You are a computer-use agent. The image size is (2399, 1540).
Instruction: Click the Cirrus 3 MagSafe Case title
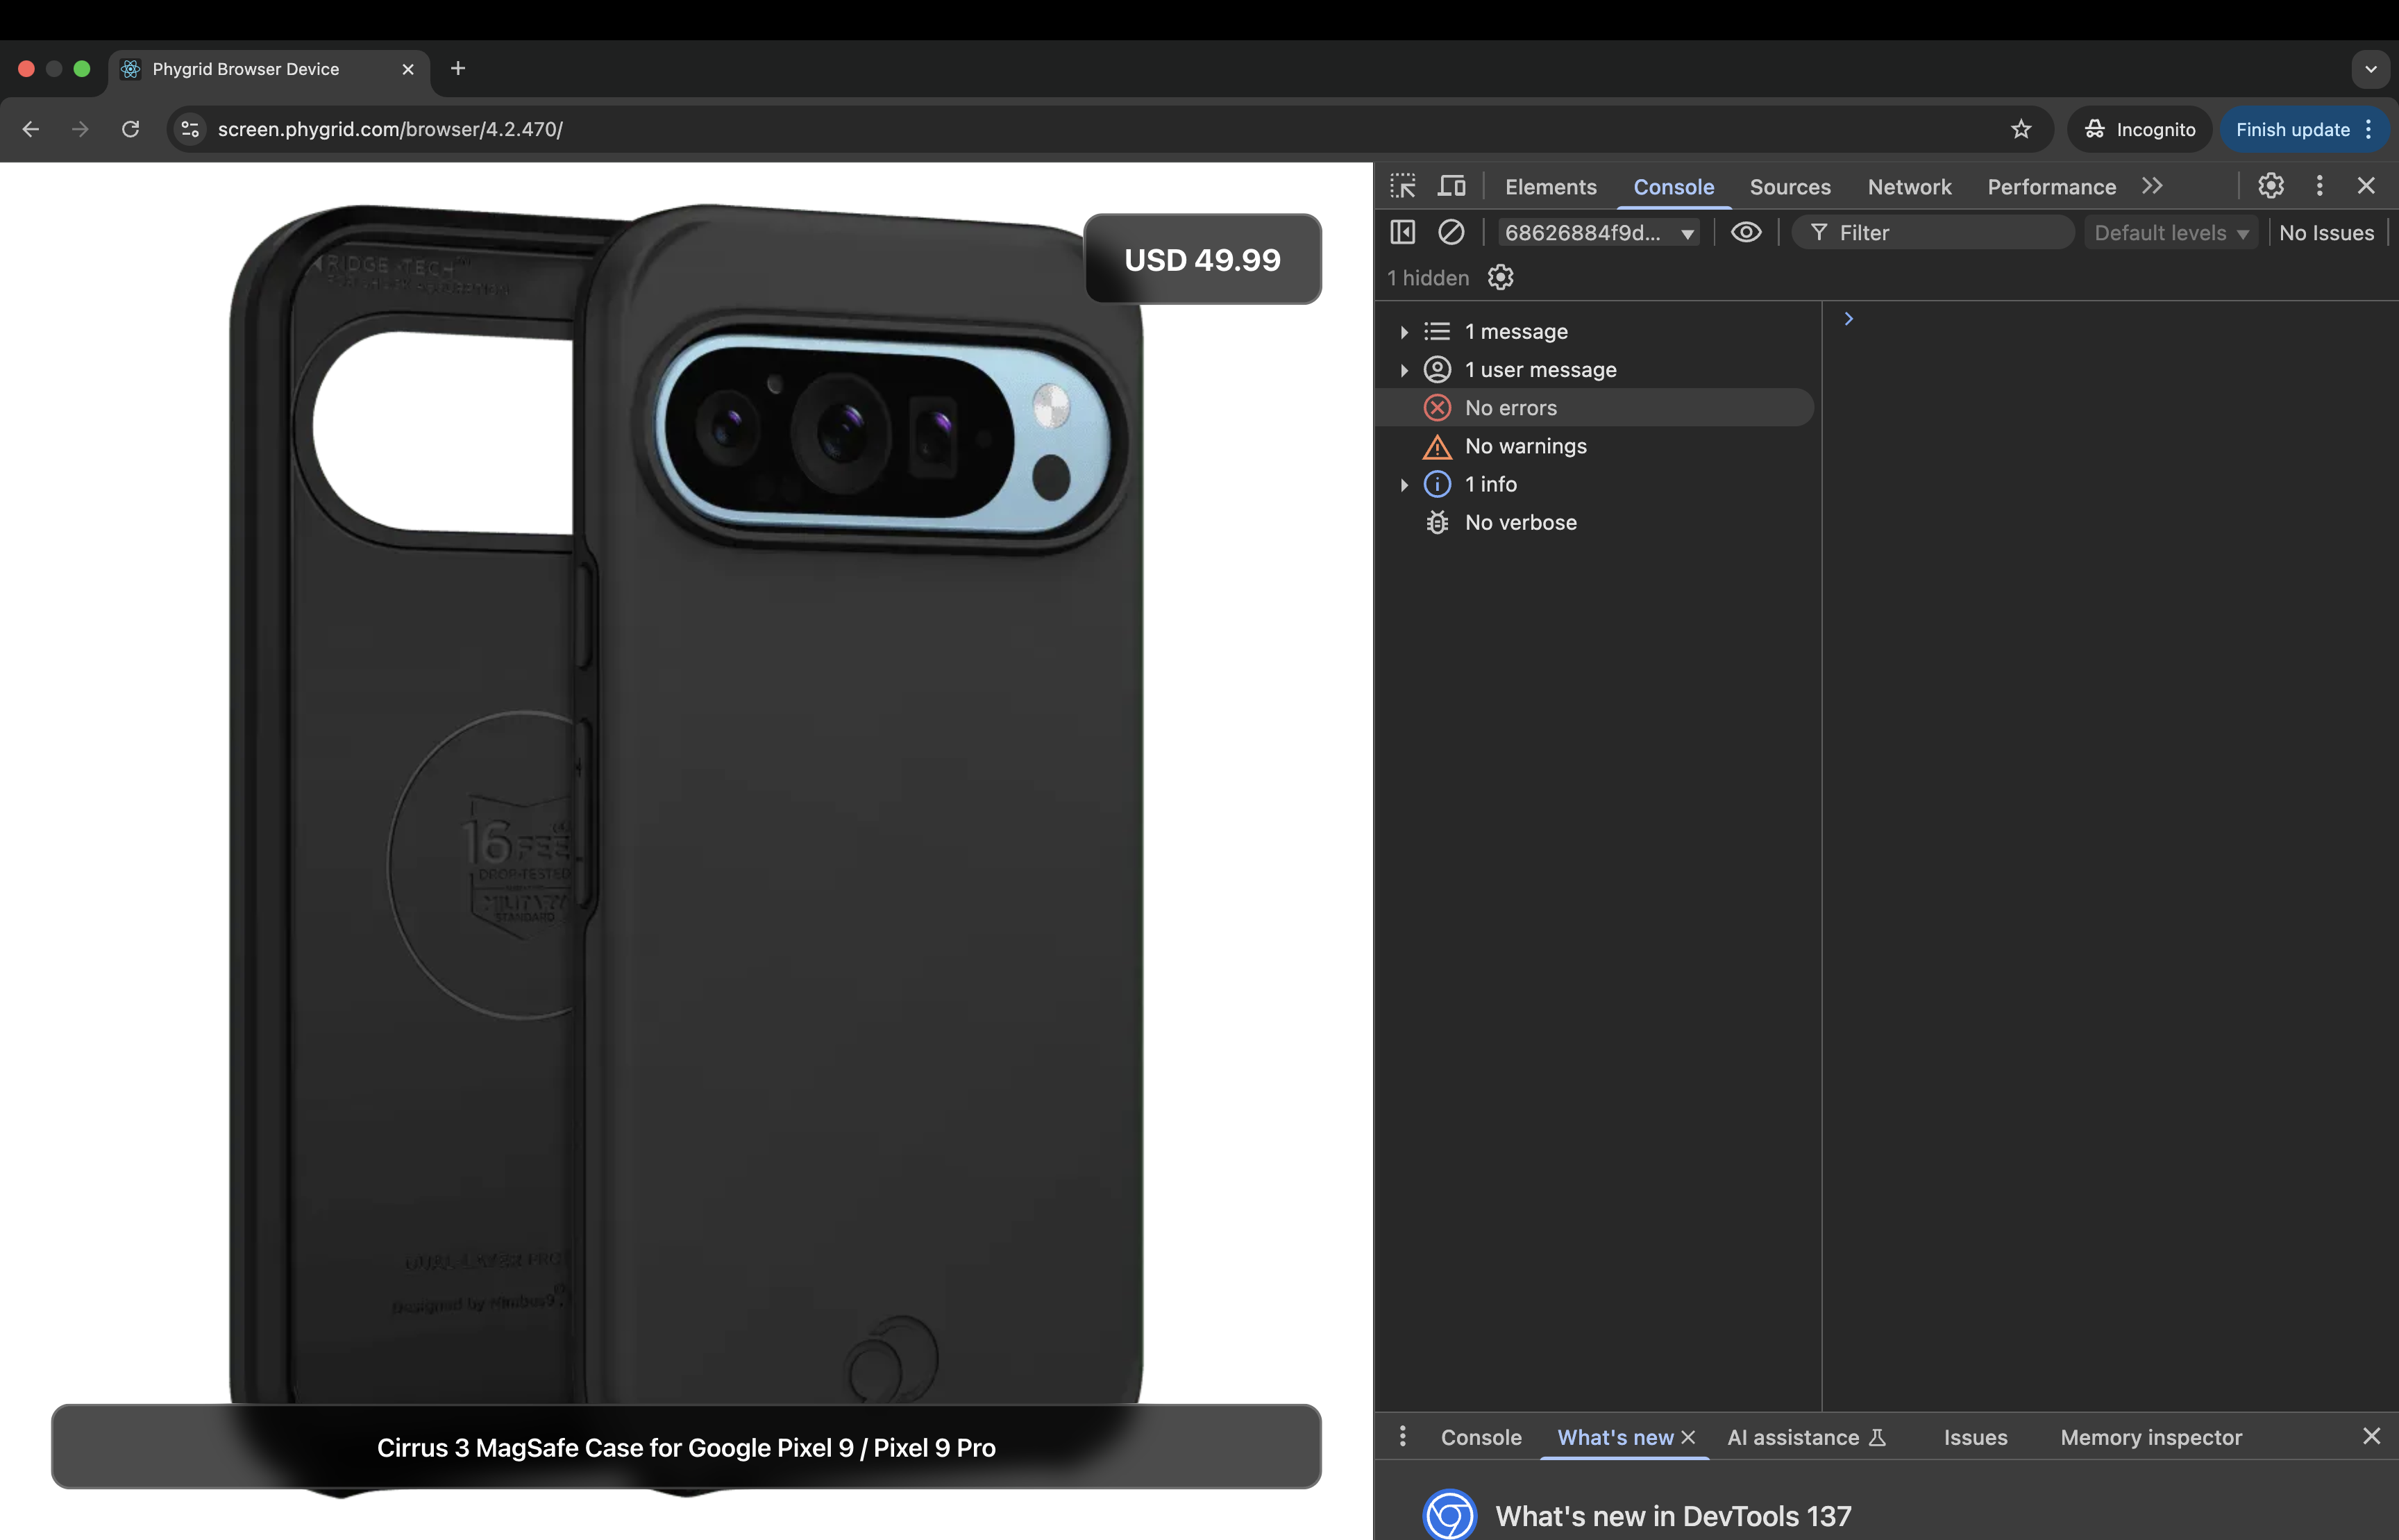(686, 1447)
